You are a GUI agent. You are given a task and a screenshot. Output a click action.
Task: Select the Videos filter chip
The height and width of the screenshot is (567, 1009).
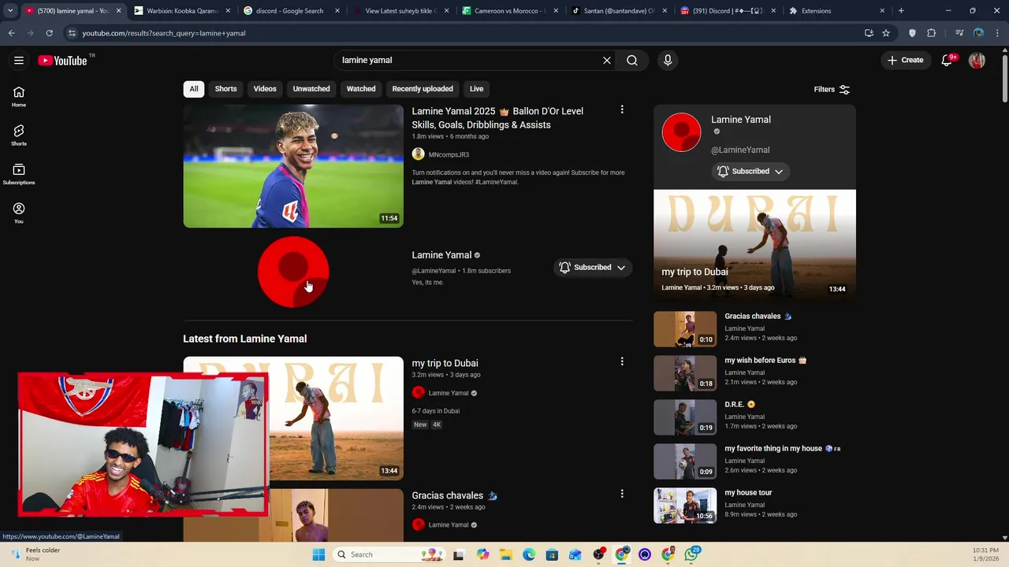[265, 89]
